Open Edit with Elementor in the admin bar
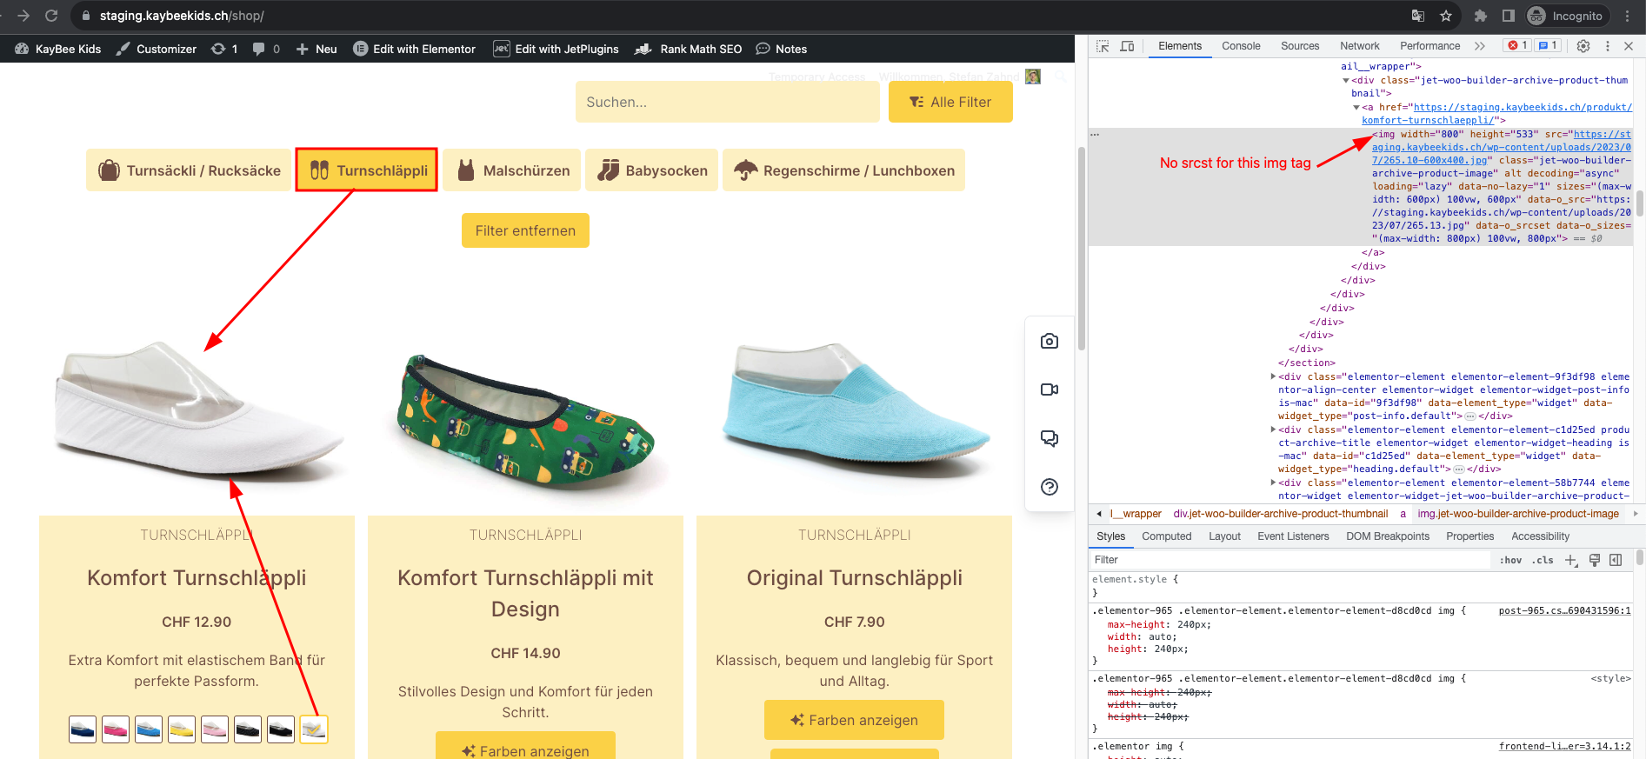The image size is (1646, 759). tap(414, 49)
